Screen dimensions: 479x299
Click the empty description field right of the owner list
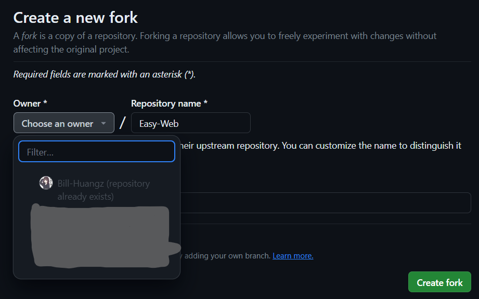tap(325, 203)
